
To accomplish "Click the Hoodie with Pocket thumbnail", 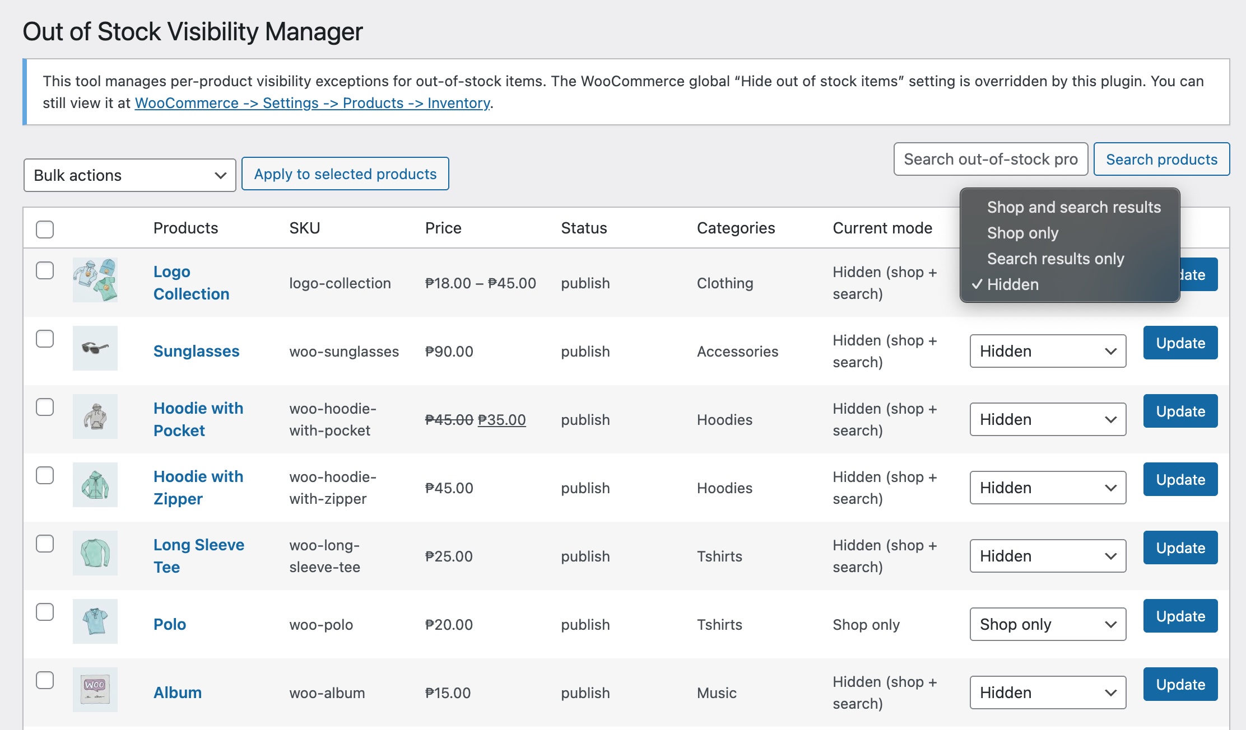I will (95, 417).
